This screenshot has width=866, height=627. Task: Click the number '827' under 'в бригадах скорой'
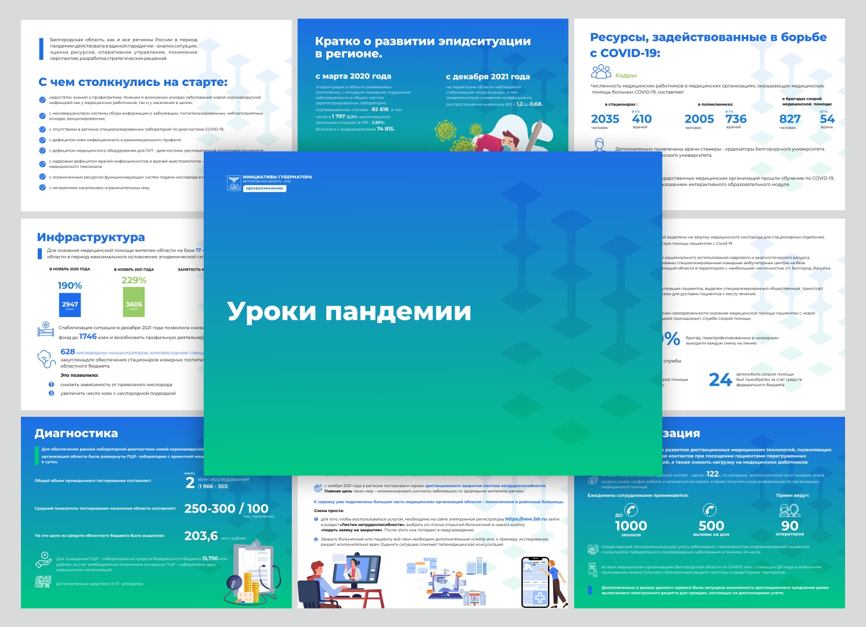(x=790, y=119)
